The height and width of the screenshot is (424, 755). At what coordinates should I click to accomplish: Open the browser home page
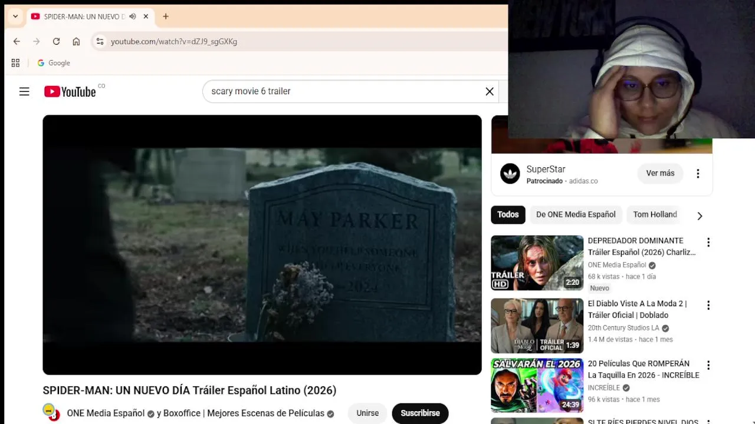(76, 41)
